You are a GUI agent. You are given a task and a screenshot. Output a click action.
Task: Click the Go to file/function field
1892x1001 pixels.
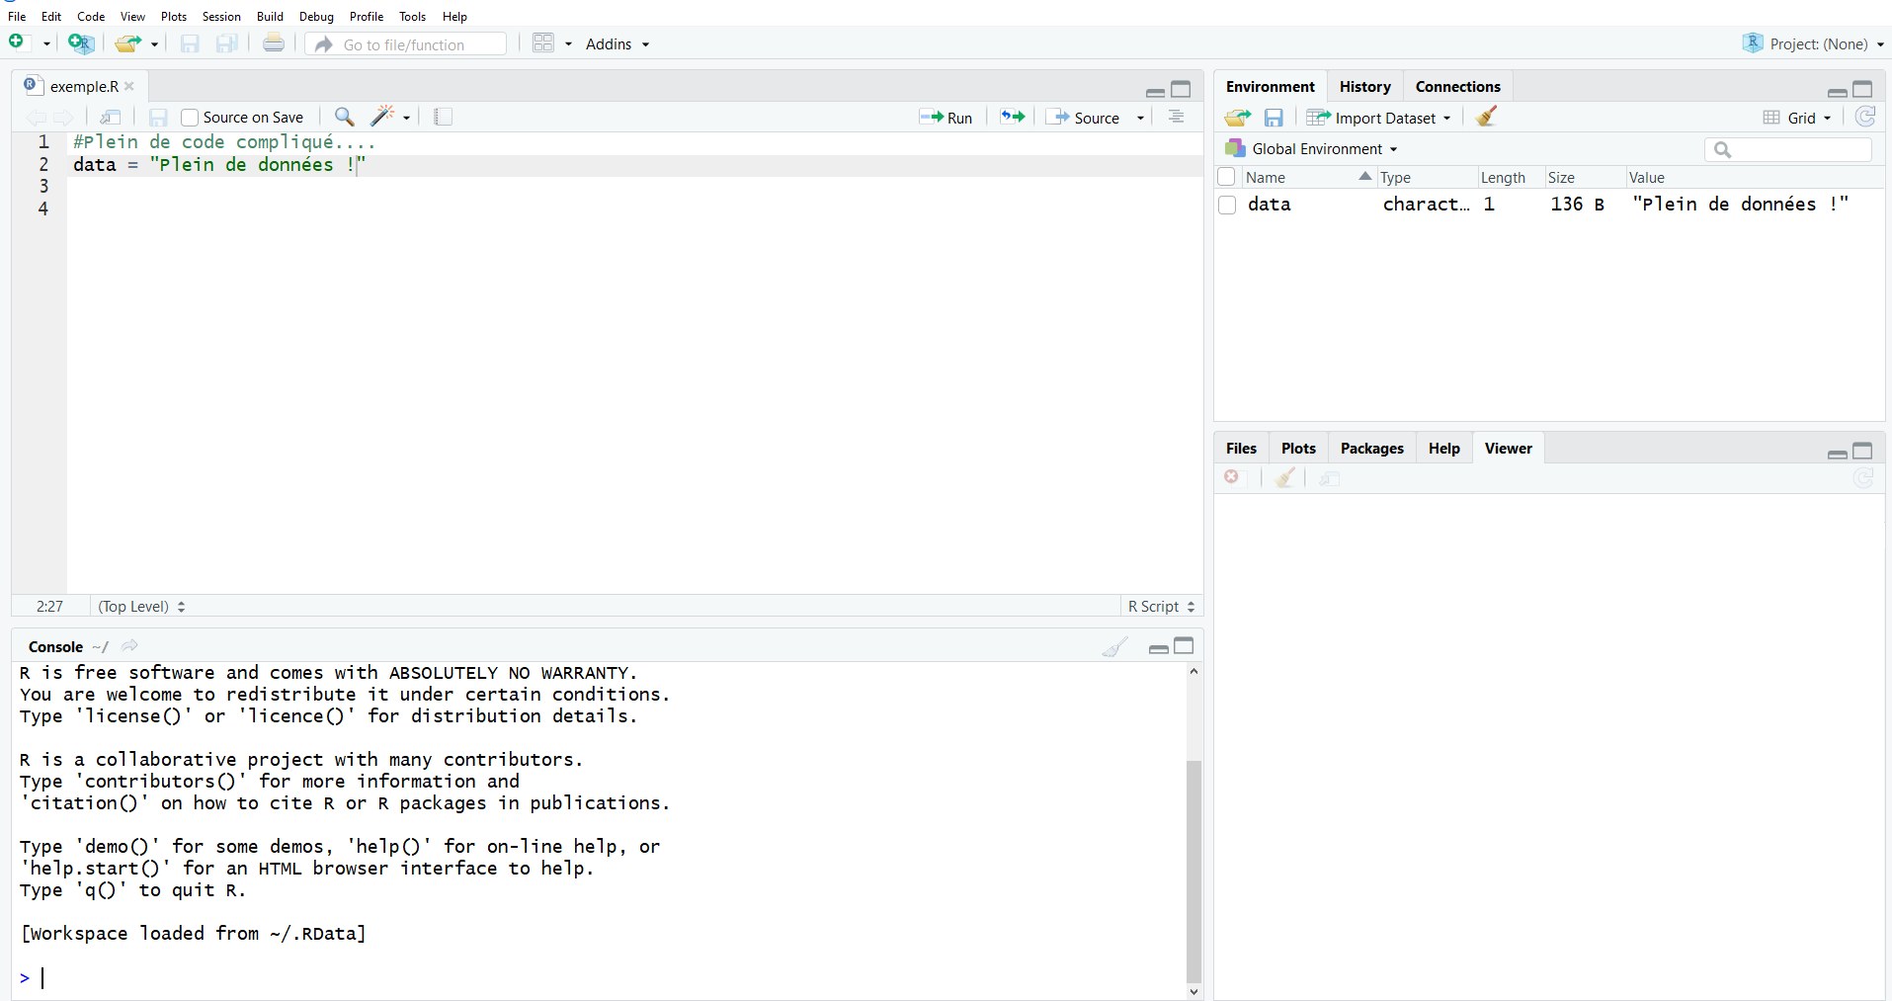pyautogui.click(x=415, y=44)
